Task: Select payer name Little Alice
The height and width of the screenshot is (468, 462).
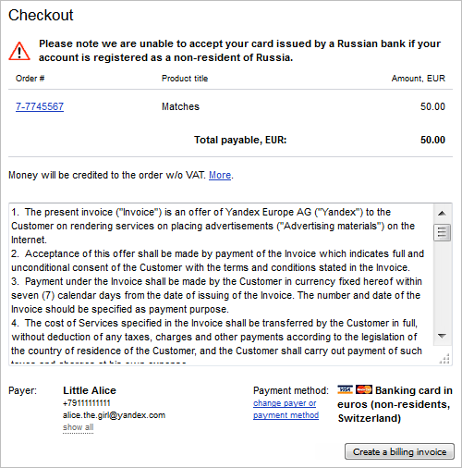Action: point(90,390)
